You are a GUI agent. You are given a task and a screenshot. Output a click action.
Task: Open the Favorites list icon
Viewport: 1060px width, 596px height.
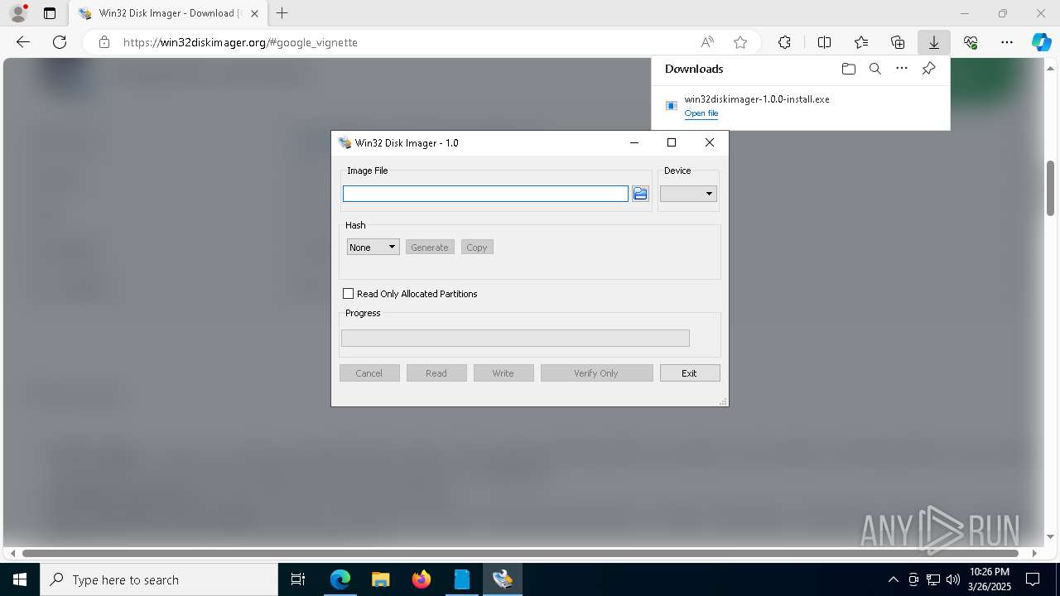[861, 42]
